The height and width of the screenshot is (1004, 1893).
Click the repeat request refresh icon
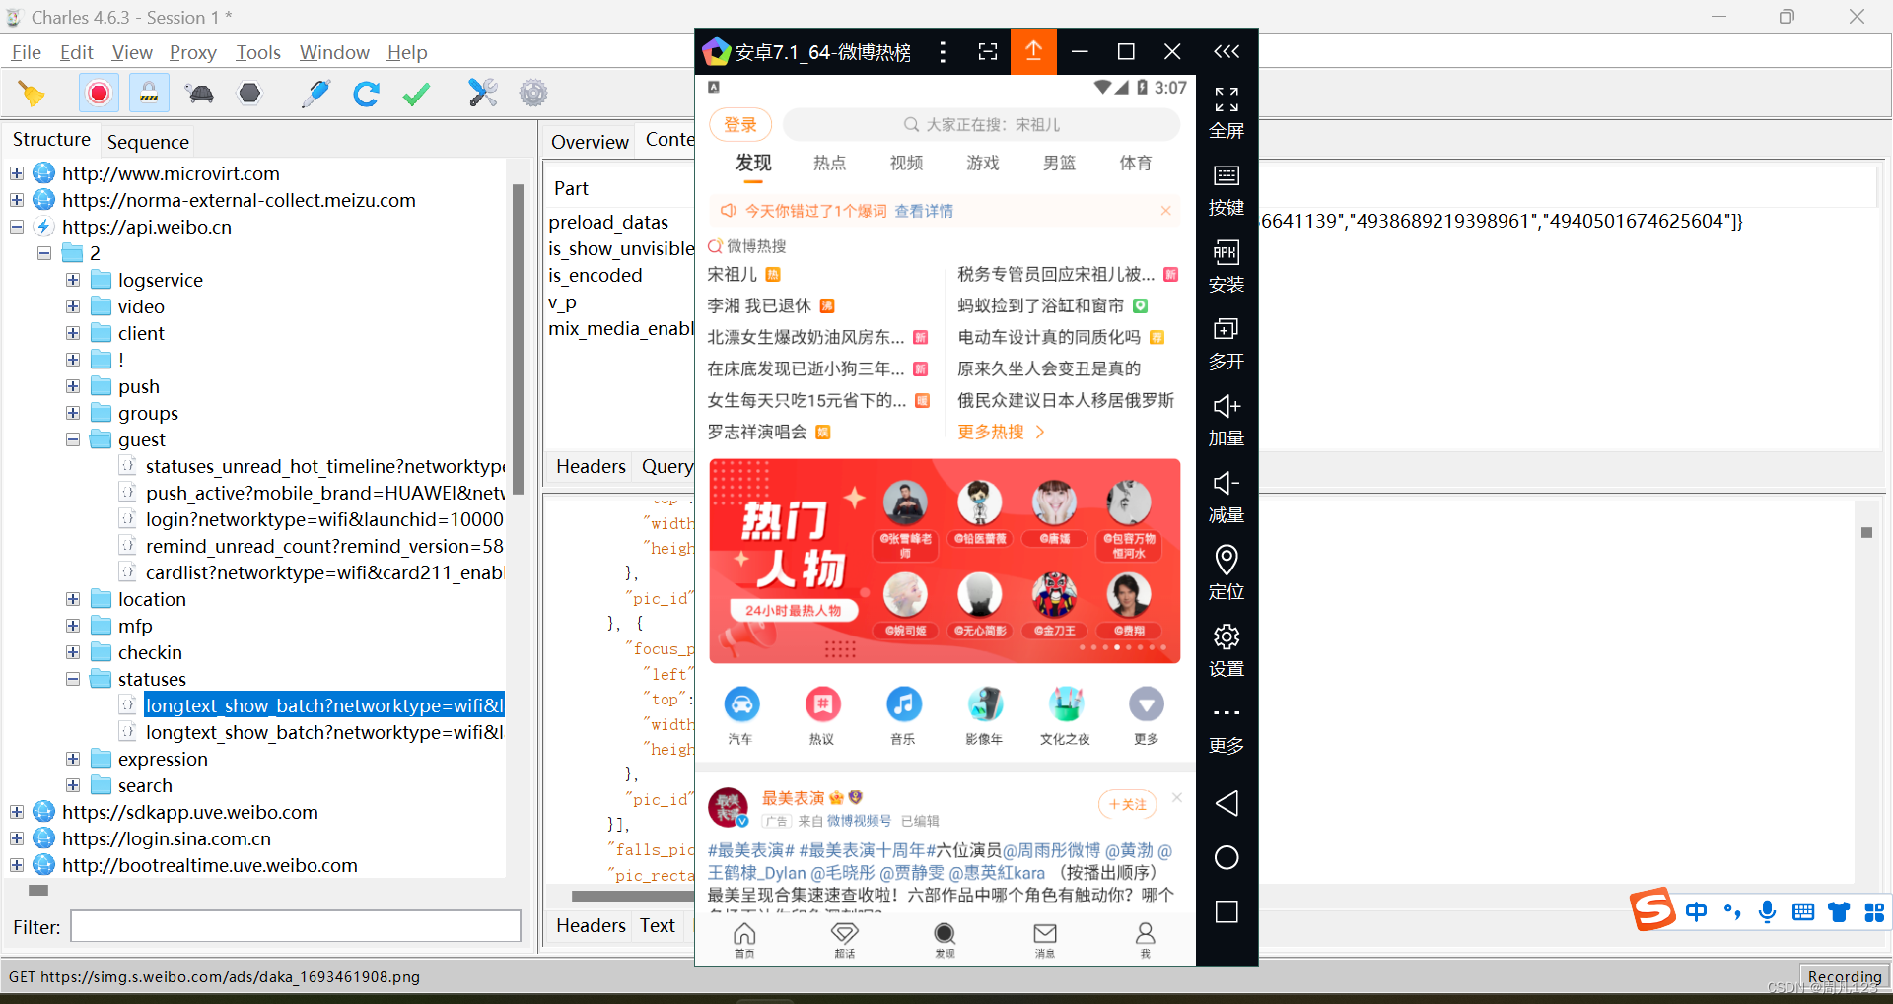(366, 94)
